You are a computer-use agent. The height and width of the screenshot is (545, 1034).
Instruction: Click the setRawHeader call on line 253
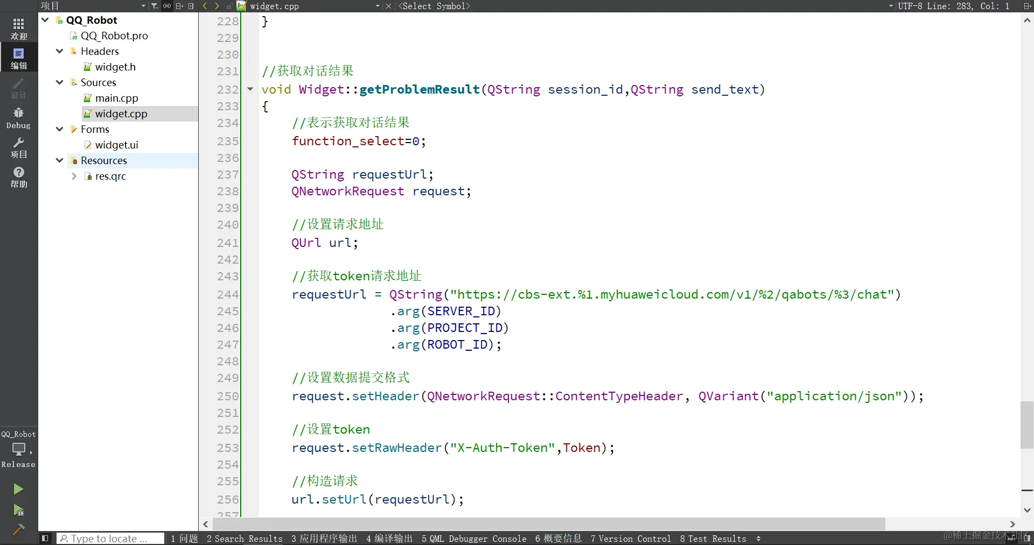[x=396, y=448]
